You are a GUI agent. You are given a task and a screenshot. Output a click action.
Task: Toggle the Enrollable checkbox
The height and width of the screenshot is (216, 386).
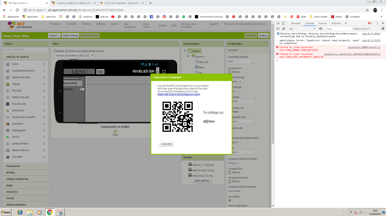click(230, 200)
